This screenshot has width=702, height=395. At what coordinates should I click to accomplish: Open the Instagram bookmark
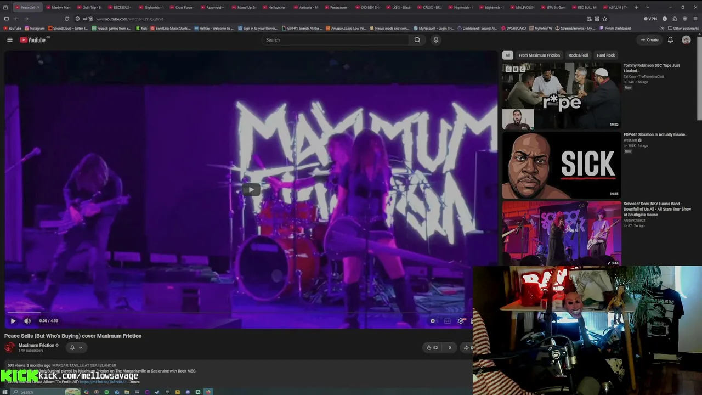(35, 28)
